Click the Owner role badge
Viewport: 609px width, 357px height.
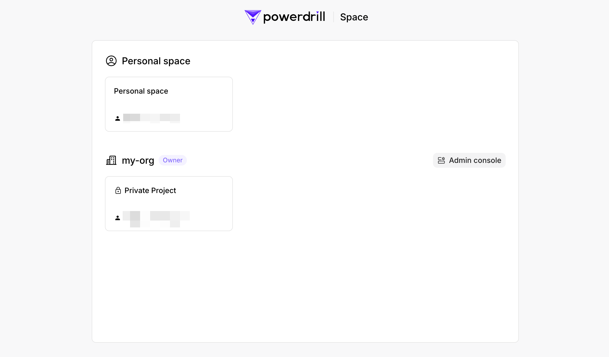(x=173, y=160)
